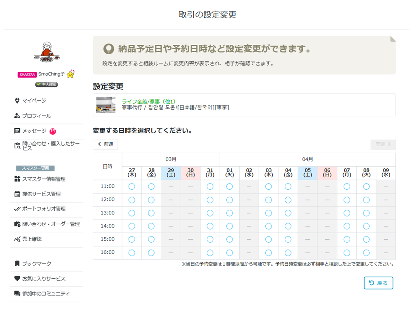
Task: Click the 売上確認 chart icon
Action: pos(17,239)
